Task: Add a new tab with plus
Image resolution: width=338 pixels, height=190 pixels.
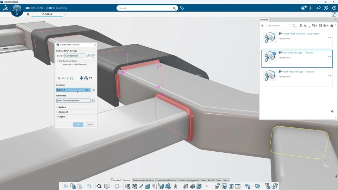Action: click(65, 14)
